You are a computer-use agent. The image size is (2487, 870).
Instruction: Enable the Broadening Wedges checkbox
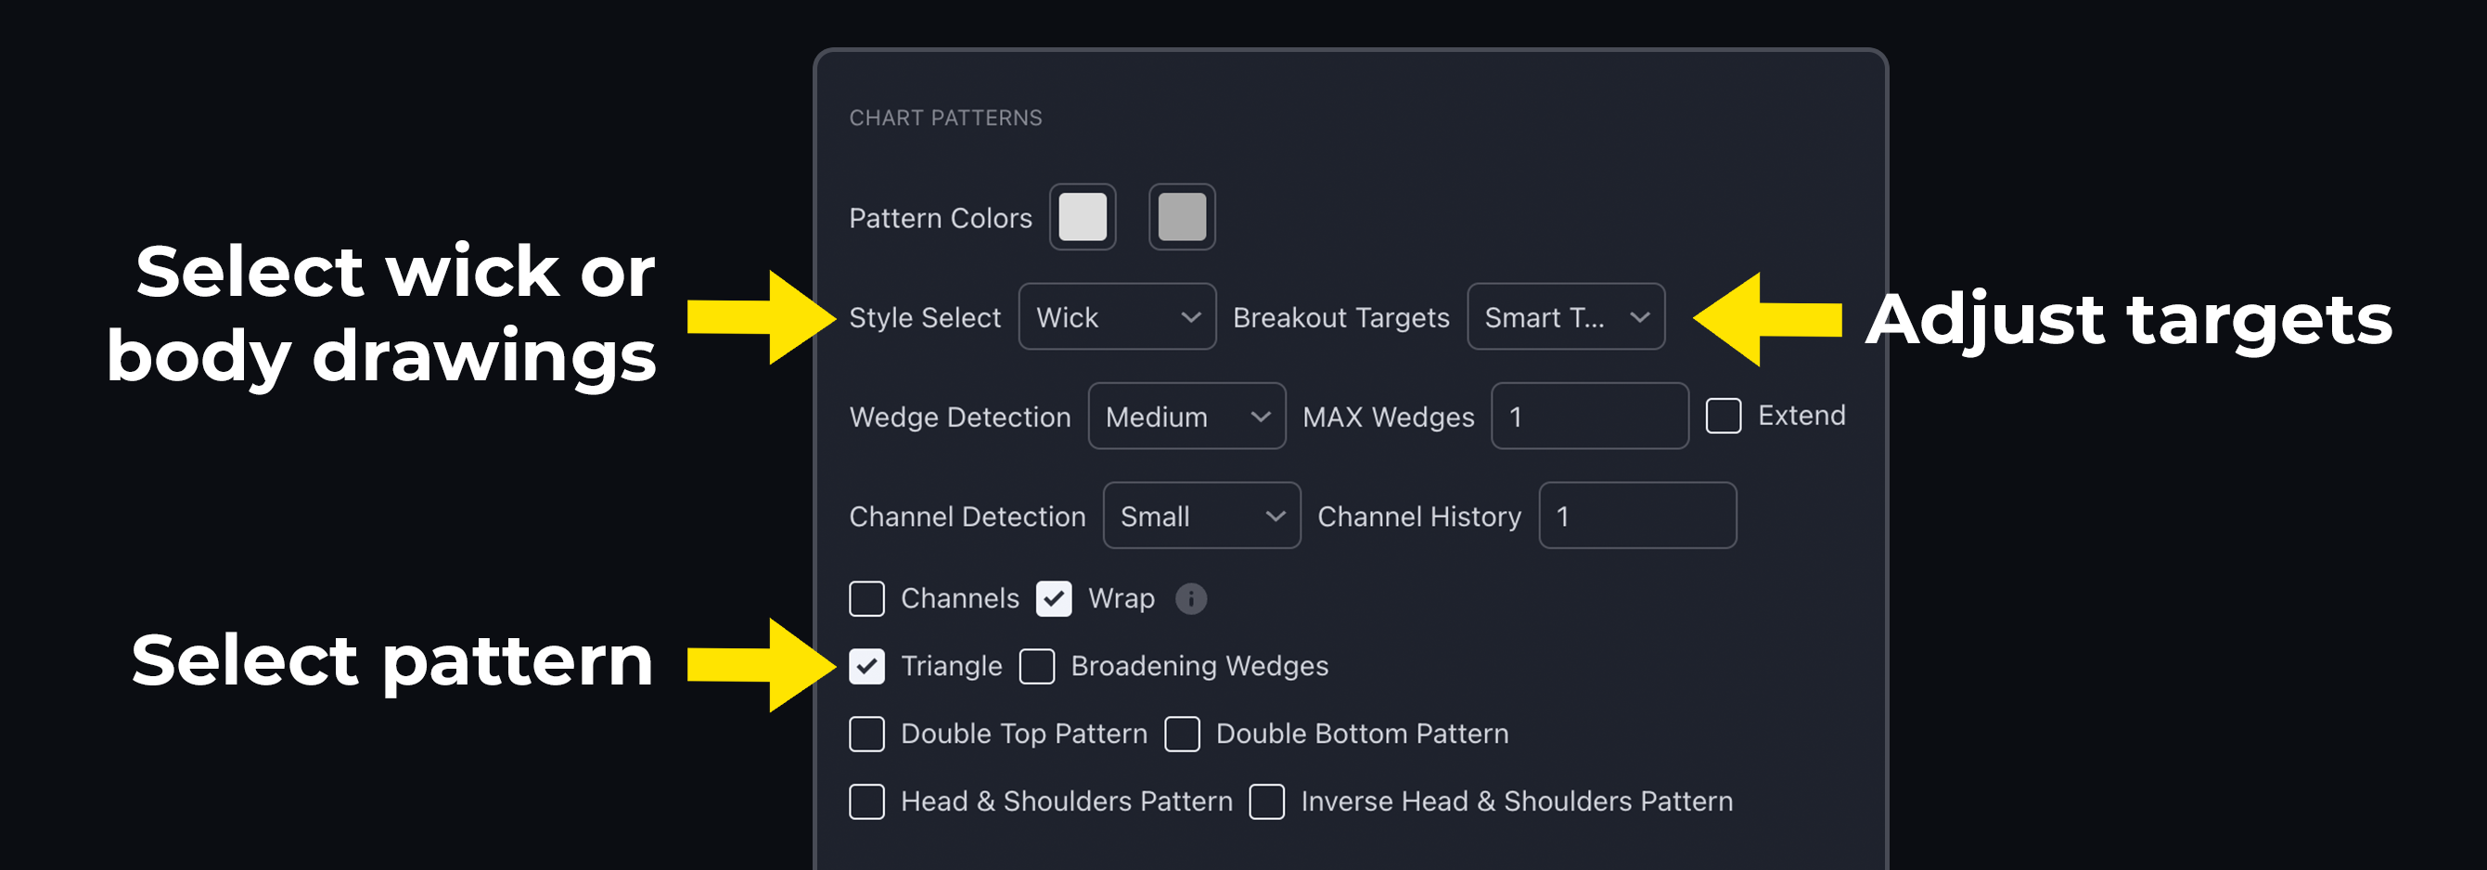click(x=1037, y=666)
